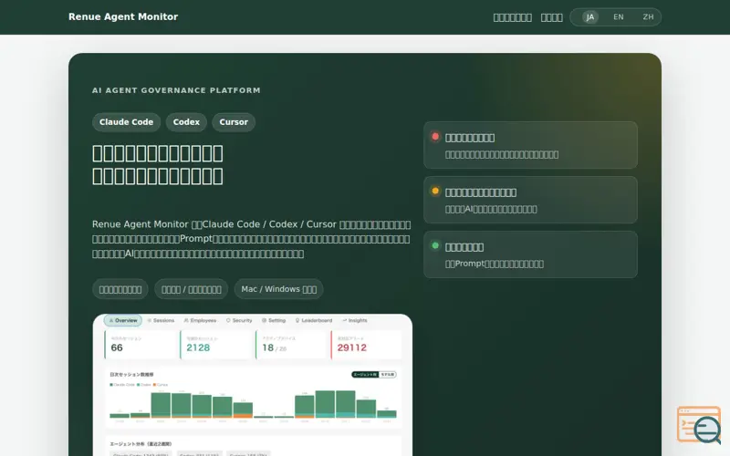The image size is (730, 456).
Task: Click the stat card showing 18
Action: (292, 345)
